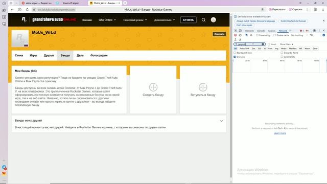Viewport: 327px width, 184px height.
Task: Switch to the Друзья profile tab
Action: pos(49,56)
